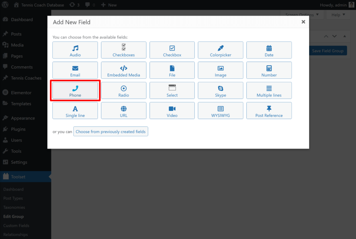Choose the Video field type

click(x=172, y=111)
